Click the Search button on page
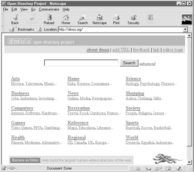 [x=129, y=63]
